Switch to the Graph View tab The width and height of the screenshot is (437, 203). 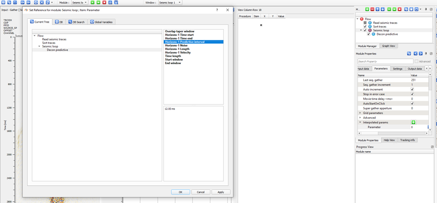point(388,46)
